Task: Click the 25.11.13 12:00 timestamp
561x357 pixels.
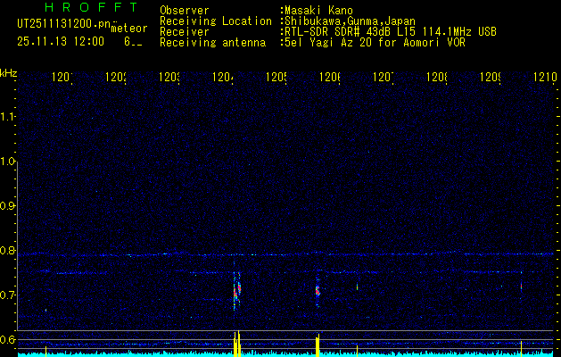Action: [60, 41]
